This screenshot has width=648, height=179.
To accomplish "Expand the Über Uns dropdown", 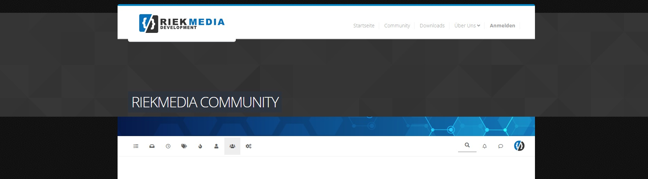I will 467,26.
